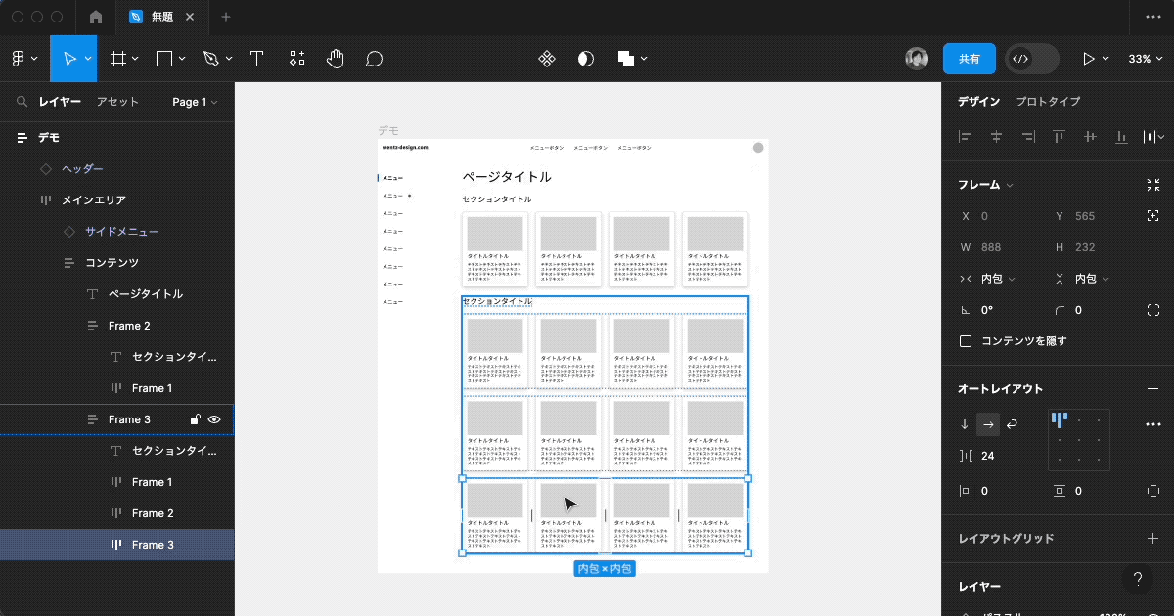Viewport: 1174px width, 616px height.
Task: Click the auto layout alignment grid
Action: click(x=1079, y=439)
